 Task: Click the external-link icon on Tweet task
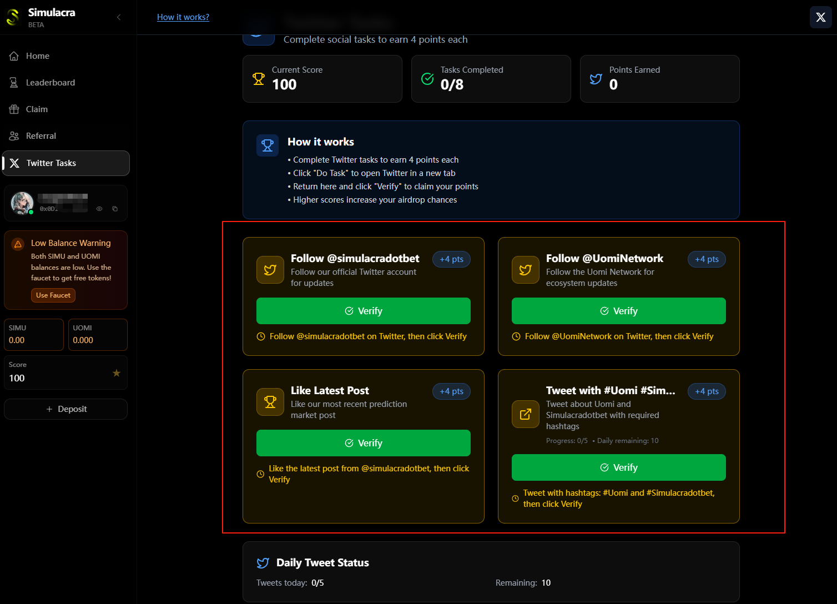[x=526, y=414]
